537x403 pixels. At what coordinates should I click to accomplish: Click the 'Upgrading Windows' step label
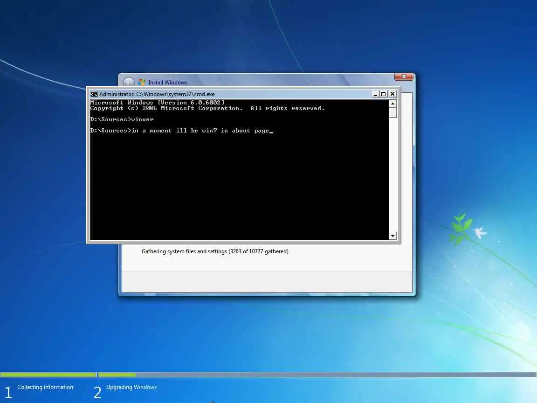click(131, 387)
